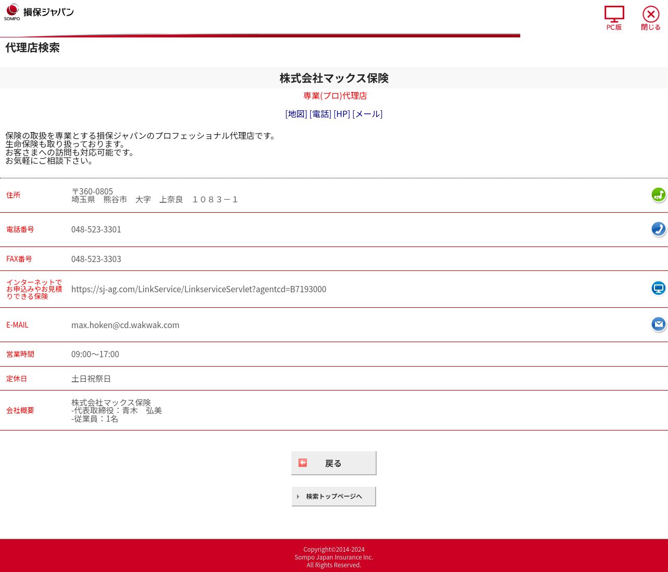Switch to PC版 view
The height and width of the screenshot is (572, 668).
[x=614, y=18]
